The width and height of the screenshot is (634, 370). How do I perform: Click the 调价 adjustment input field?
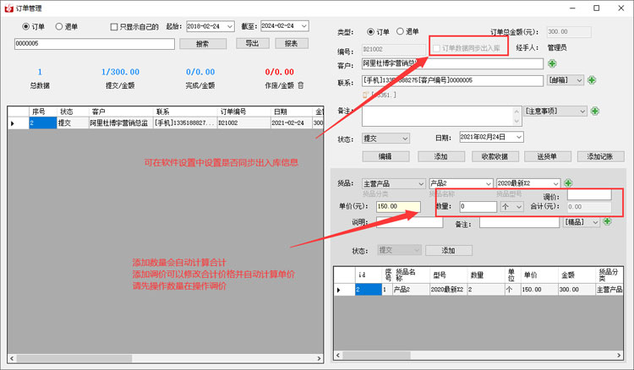(x=589, y=194)
